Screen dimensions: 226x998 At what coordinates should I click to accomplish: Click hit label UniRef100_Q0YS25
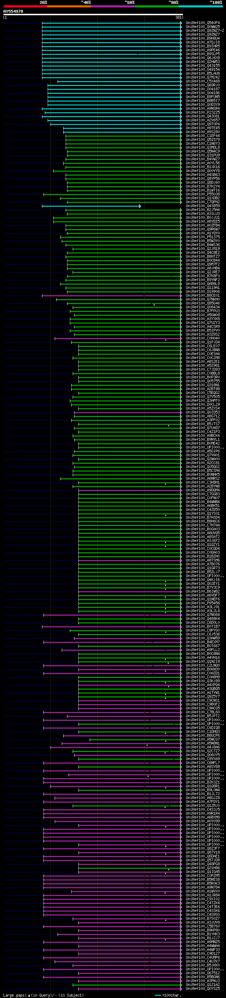coord(203,988)
